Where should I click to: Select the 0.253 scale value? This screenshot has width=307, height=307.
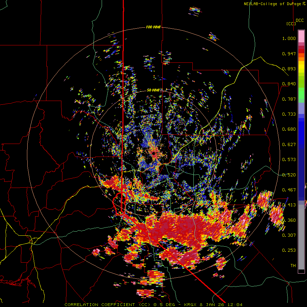(x=289, y=250)
